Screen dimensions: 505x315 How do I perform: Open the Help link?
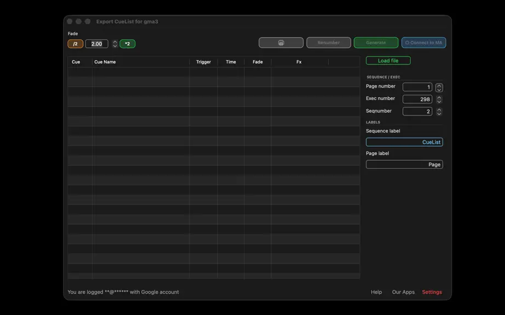(376, 292)
